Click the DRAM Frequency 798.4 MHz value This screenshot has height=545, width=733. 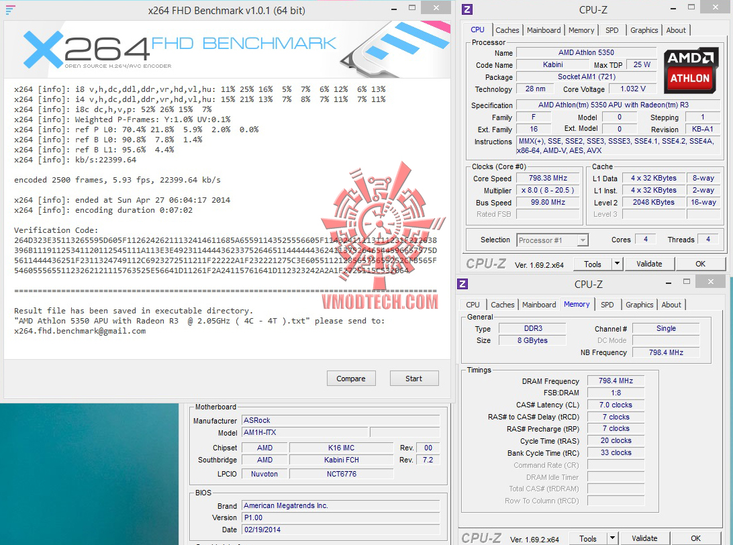(616, 381)
